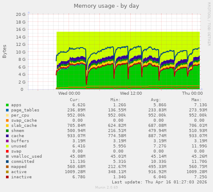The width and height of the screenshot is (213, 192).
Task: Click the slab_cache max value 706.01M
Action: 198,126
